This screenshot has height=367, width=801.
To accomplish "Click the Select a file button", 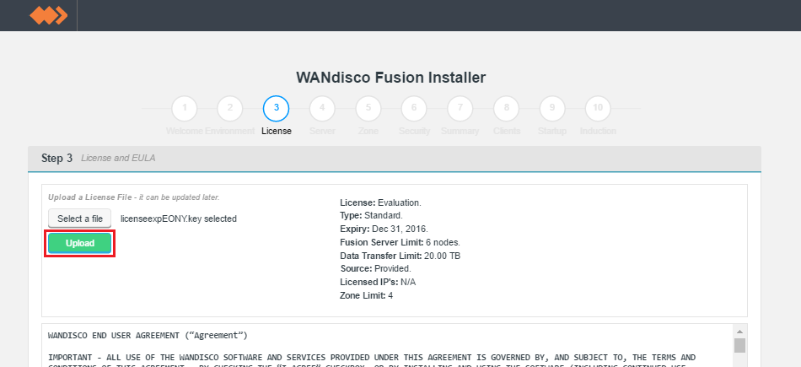I will pyautogui.click(x=80, y=219).
